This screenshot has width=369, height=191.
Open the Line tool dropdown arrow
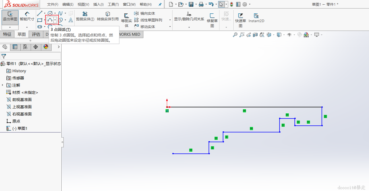45,13
